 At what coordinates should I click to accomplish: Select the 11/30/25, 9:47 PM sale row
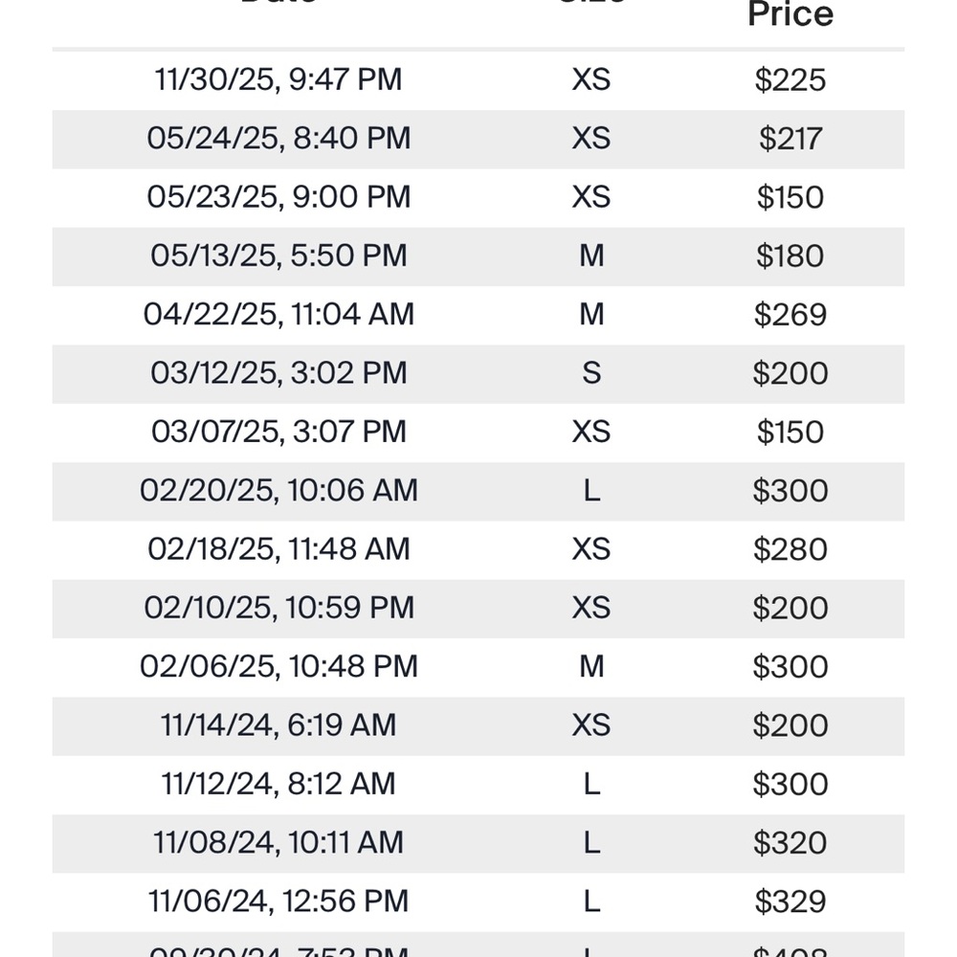click(x=478, y=80)
